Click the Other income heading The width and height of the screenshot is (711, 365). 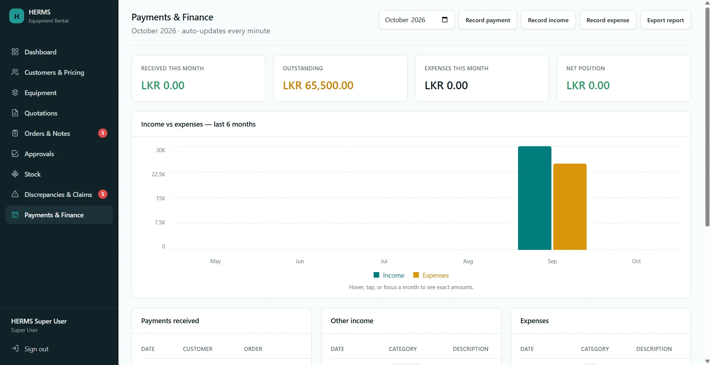pos(352,321)
